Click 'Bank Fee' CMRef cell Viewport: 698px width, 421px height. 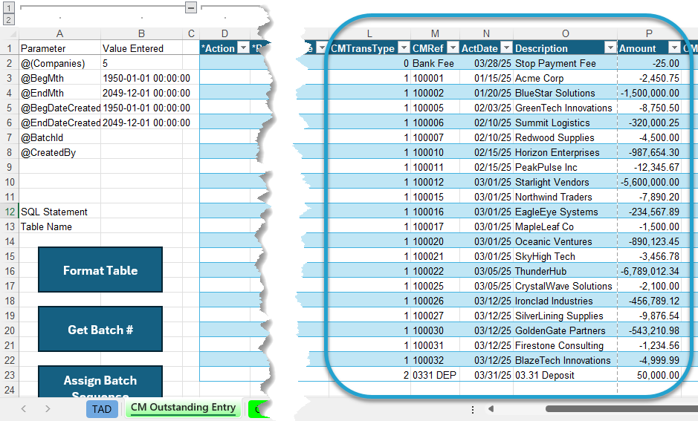coord(435,63)
